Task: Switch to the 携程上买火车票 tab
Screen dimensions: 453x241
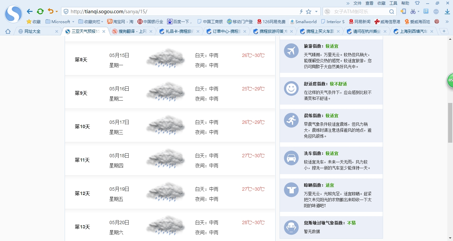Action: 320,31
